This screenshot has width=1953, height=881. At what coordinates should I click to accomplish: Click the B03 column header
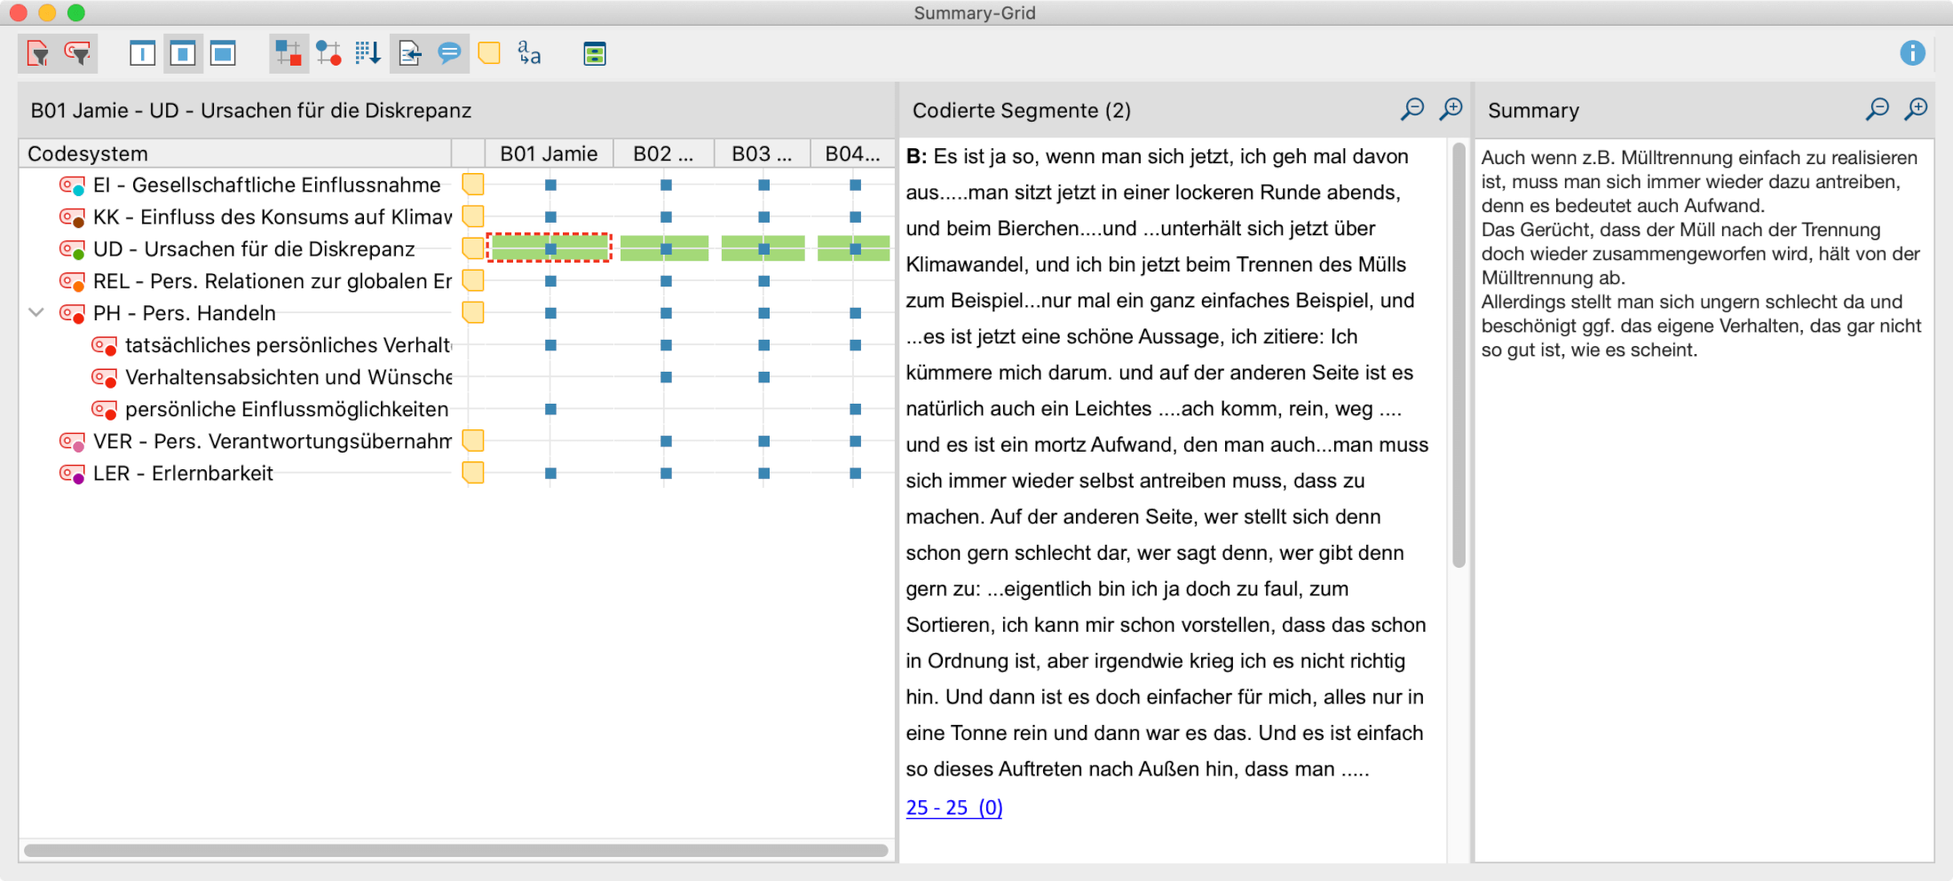pos(762,153)
